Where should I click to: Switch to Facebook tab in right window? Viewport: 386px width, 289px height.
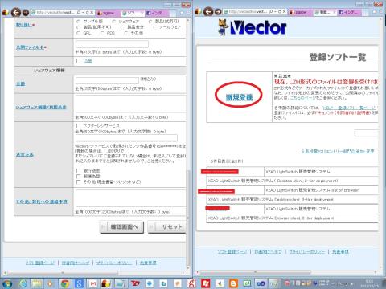click(x=349, y=12)
